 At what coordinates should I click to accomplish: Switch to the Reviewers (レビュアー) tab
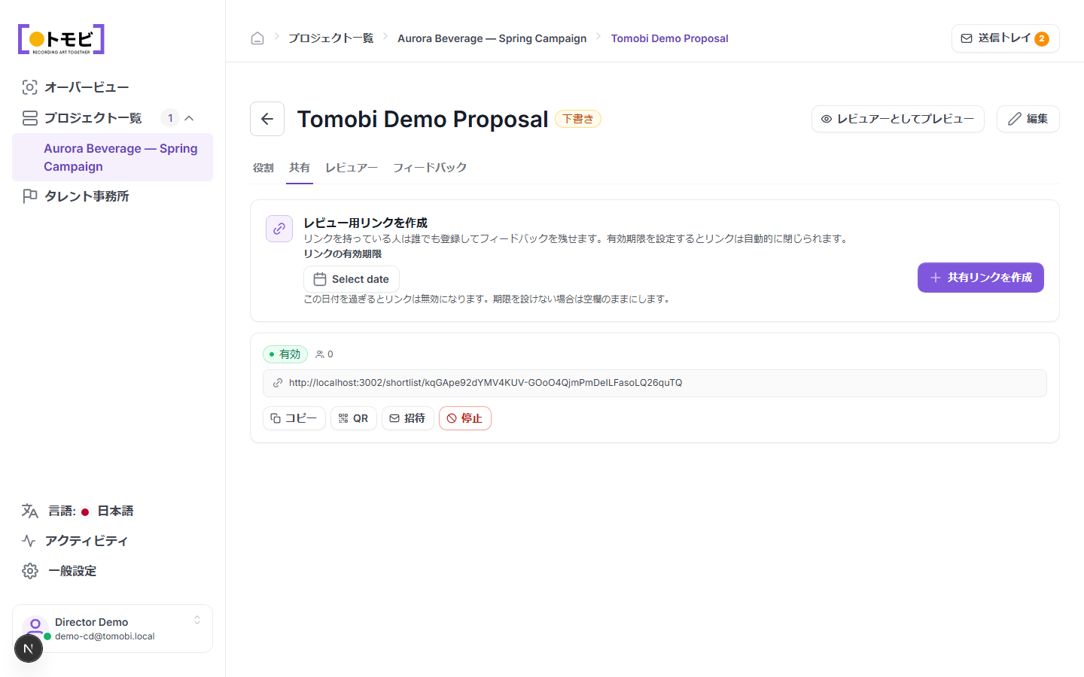pyautogui.click(x=352, y=168)
